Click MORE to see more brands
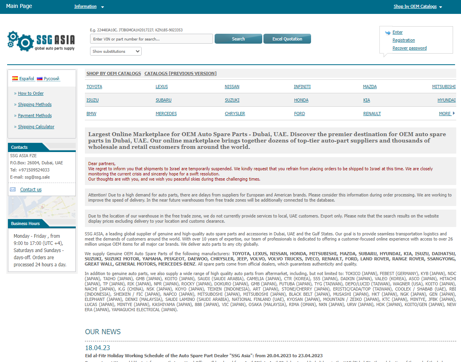 pyautogui.click(x=445, y=114)
